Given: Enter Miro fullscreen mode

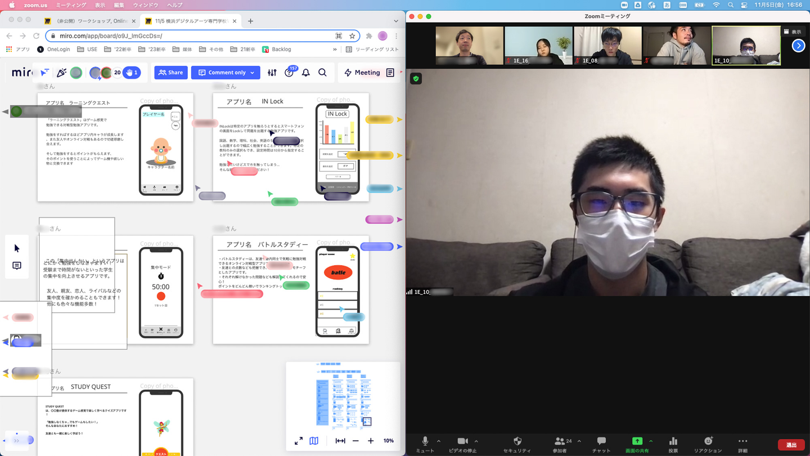Looking at the screenshot, I should tap(299, 441).
